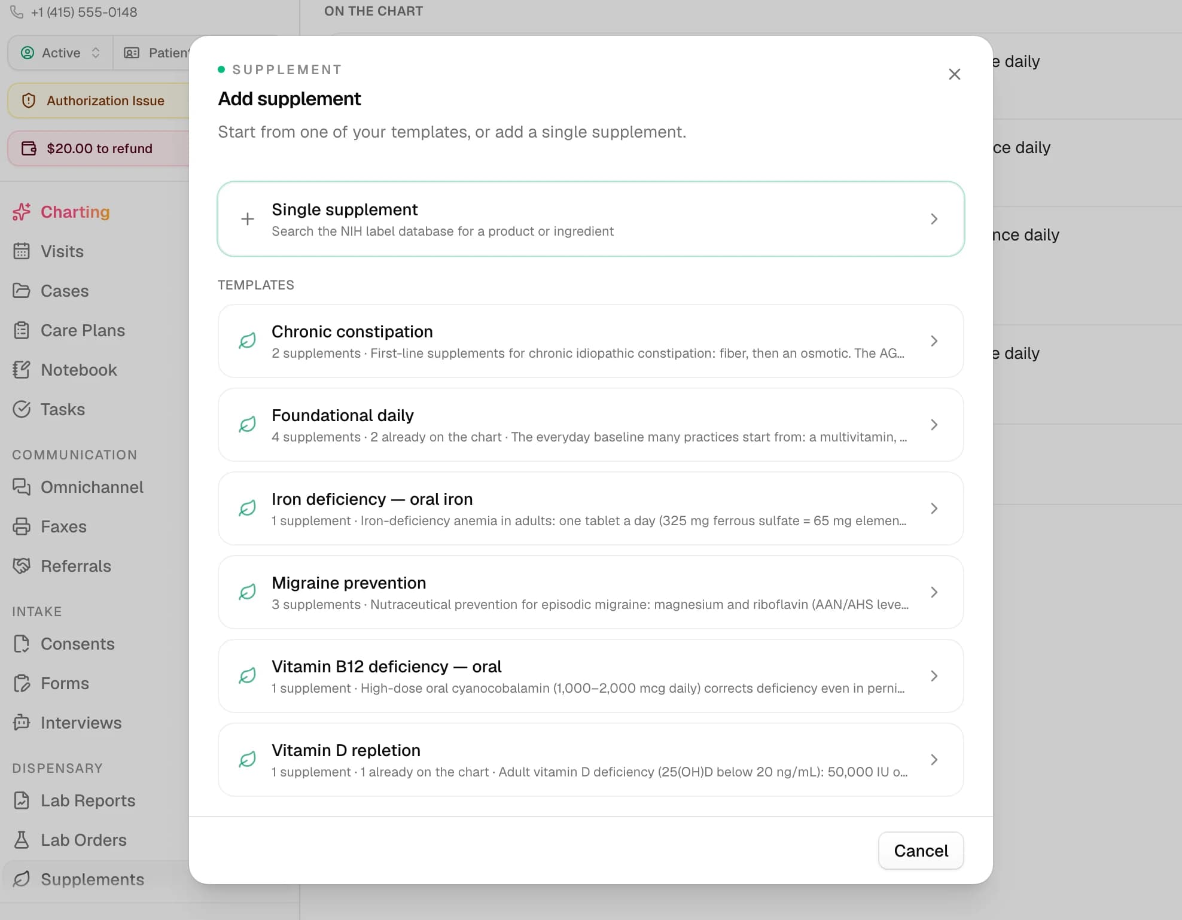Click the Lab Reports icon
The width and height of the screenshot is (1182, 920).
pyautogui.click(x=22, y=800)
